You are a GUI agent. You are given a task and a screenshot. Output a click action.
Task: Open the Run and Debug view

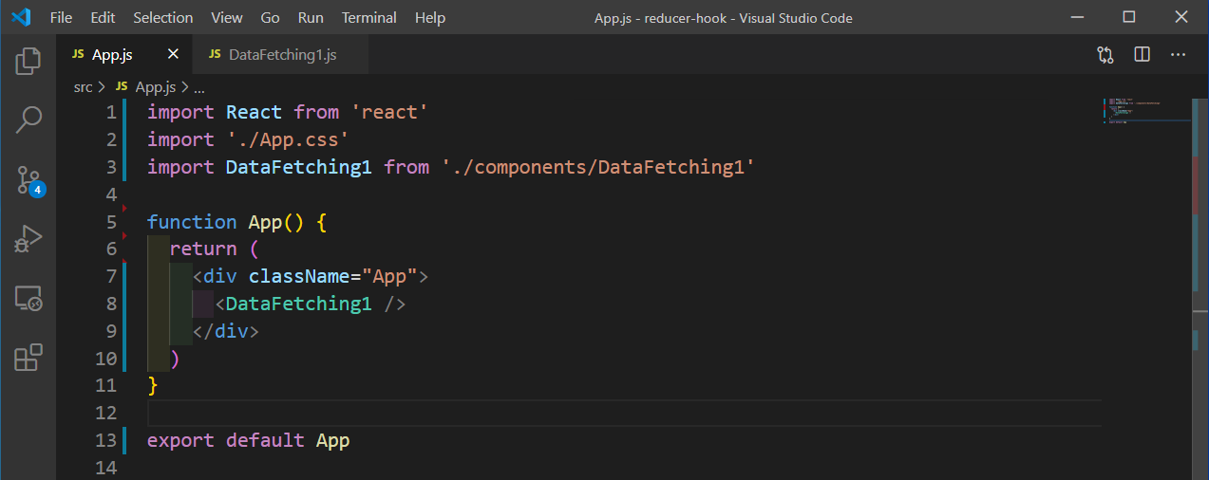pyautogui.click(x=28, y=239)
